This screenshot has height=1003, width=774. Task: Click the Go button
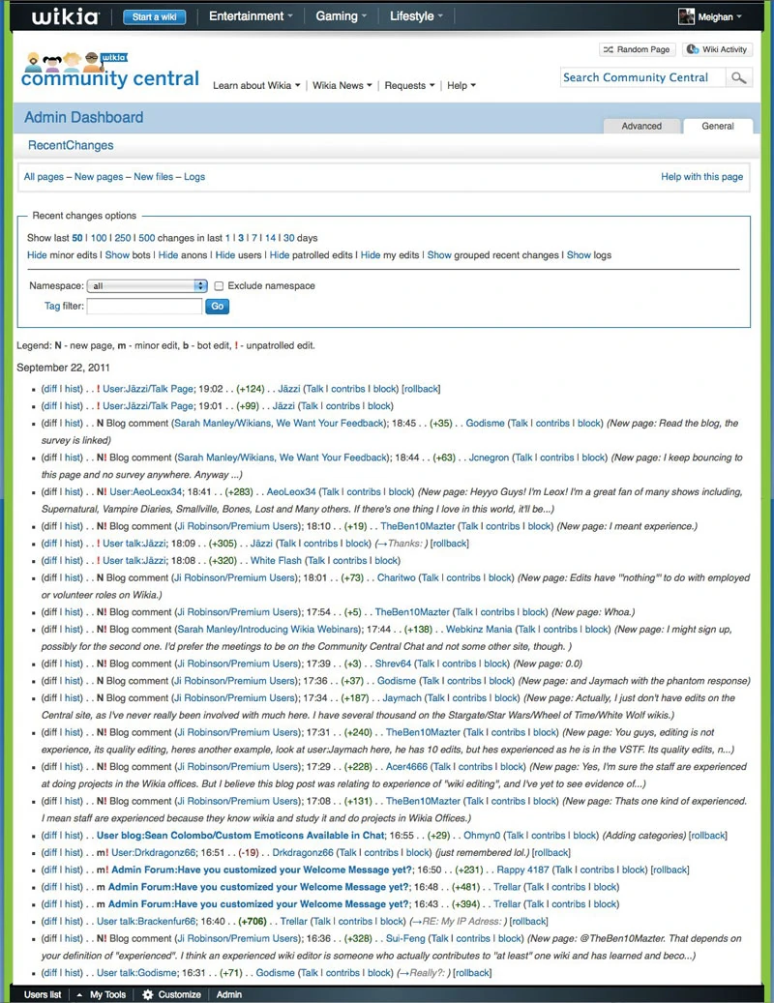pyautogui.click(x=218, y=307)
